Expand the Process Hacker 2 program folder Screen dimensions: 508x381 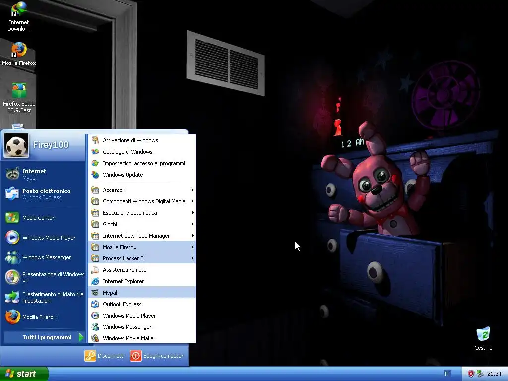(x=142, y=258)
